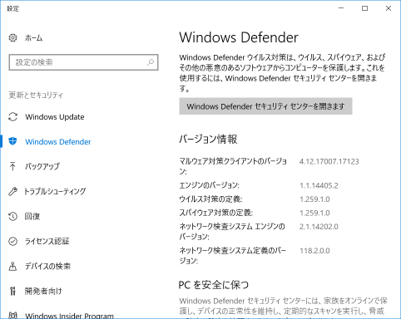The image size is (401, 319).
Task: Click the 更新とセキュリティ section label
Action: [x=36, y=95]
